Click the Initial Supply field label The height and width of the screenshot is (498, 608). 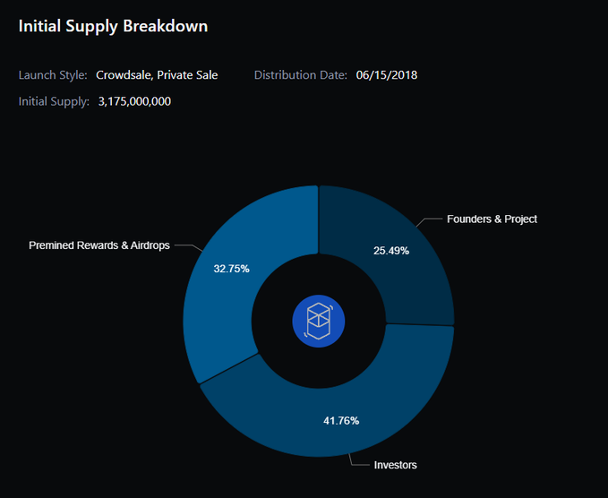pos(54,101)
